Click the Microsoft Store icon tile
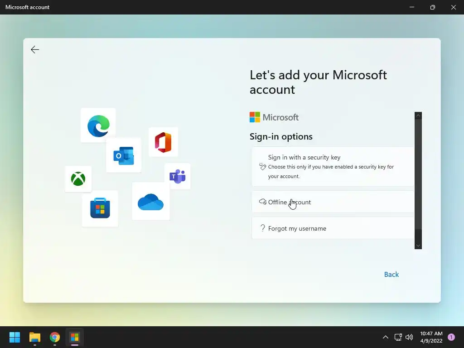This screenshot has height=348, width=464. 100,208
